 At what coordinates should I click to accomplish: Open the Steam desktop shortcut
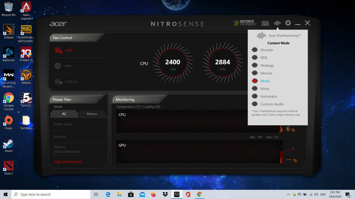pyautogui.click(x=9, y=145)
